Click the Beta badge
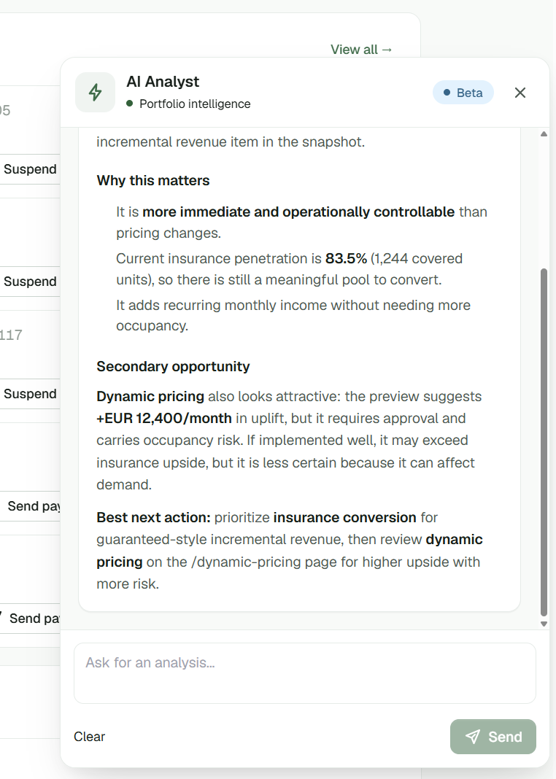This screenshot has height=779, width=556. coord(463,93)
